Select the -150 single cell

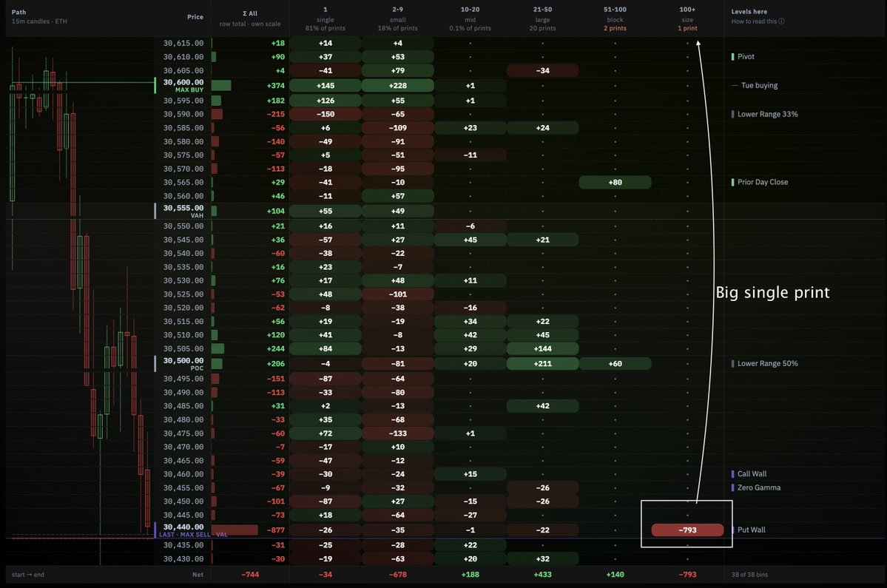coord(326,114)
